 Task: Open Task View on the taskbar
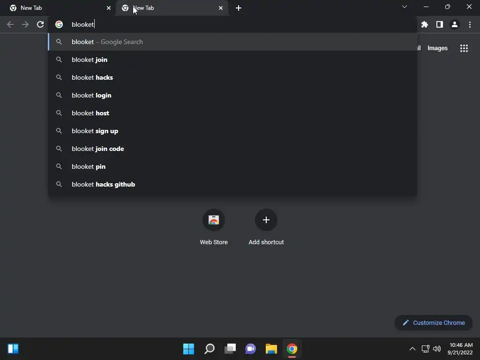230,349
